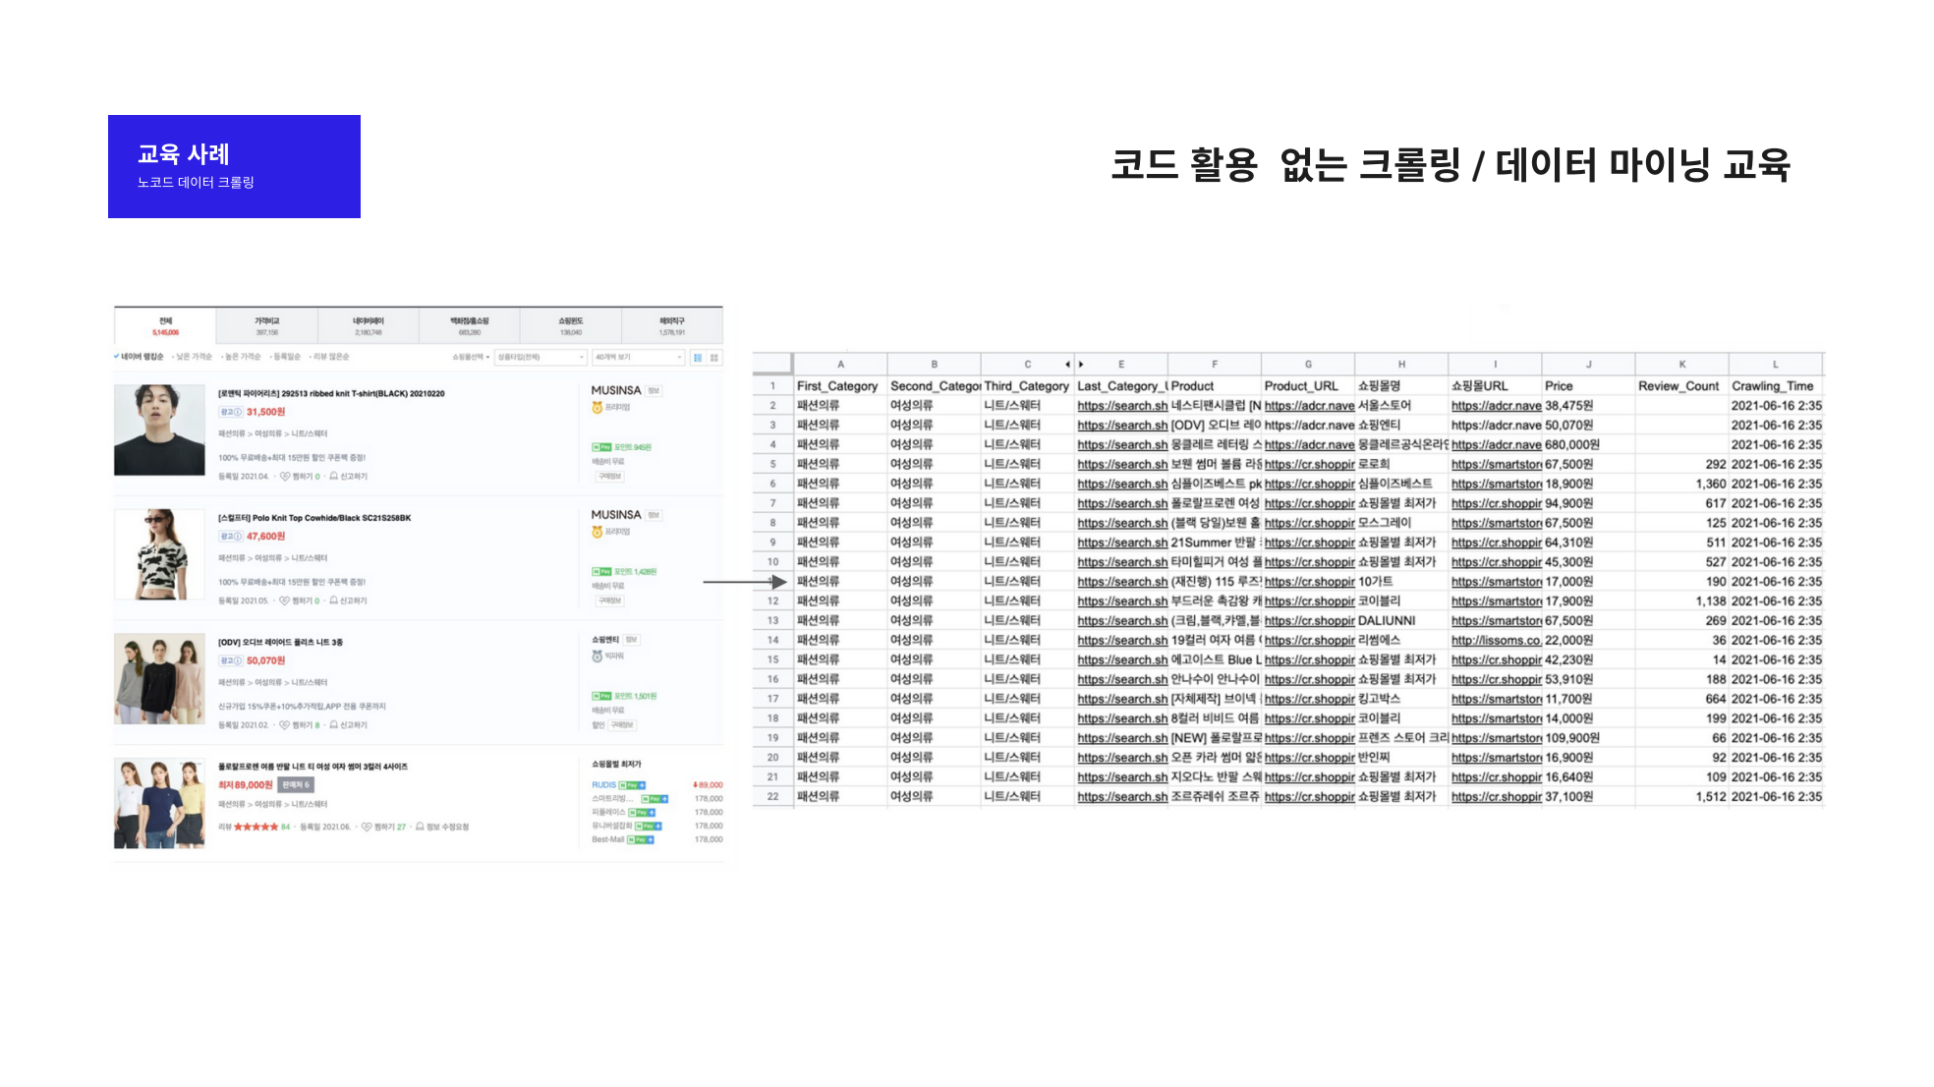Select the checked 네이버 랭킹순 sort option
Image resolution: width=1934 pixels, height=1087 pixels.
tap(139, 357)
